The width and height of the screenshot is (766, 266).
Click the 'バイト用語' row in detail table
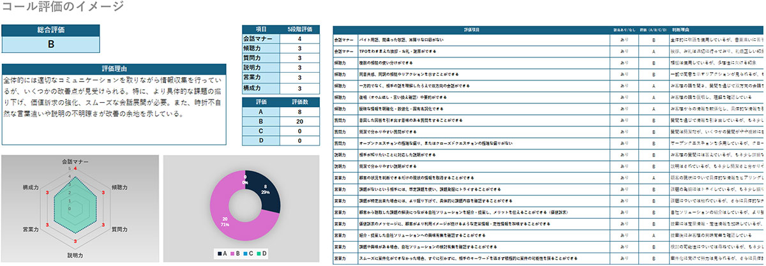coord(472,40)
